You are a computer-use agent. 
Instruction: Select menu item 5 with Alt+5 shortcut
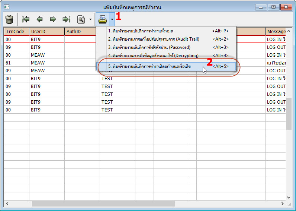tap(166, 66)
